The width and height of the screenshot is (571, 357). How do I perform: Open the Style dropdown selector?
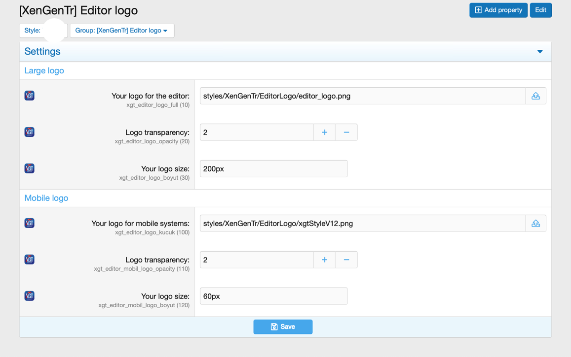(43, 31)
